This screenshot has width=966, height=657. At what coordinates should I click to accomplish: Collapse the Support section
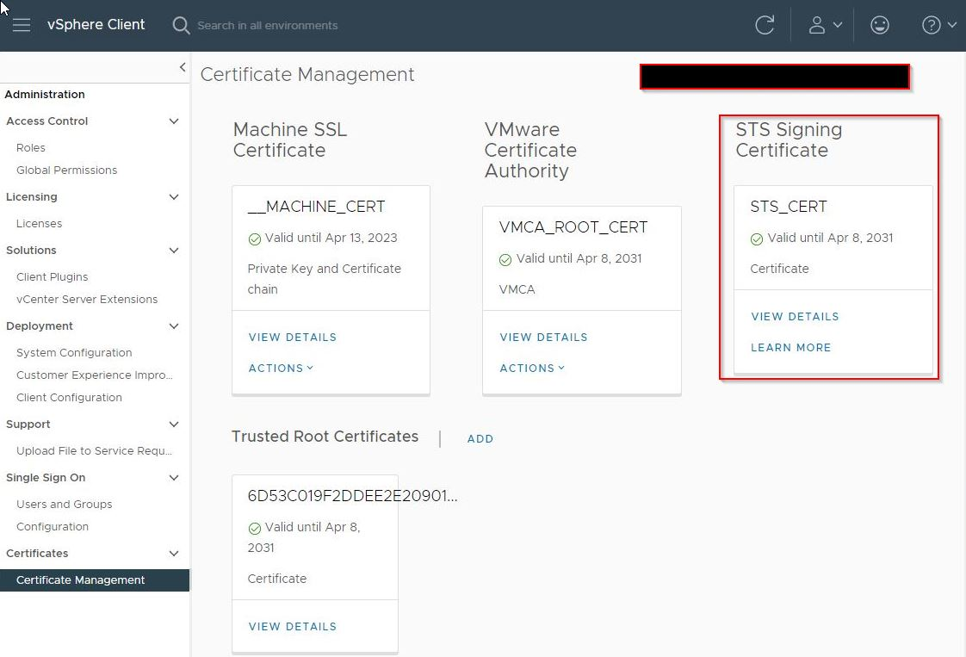point(174,424)
